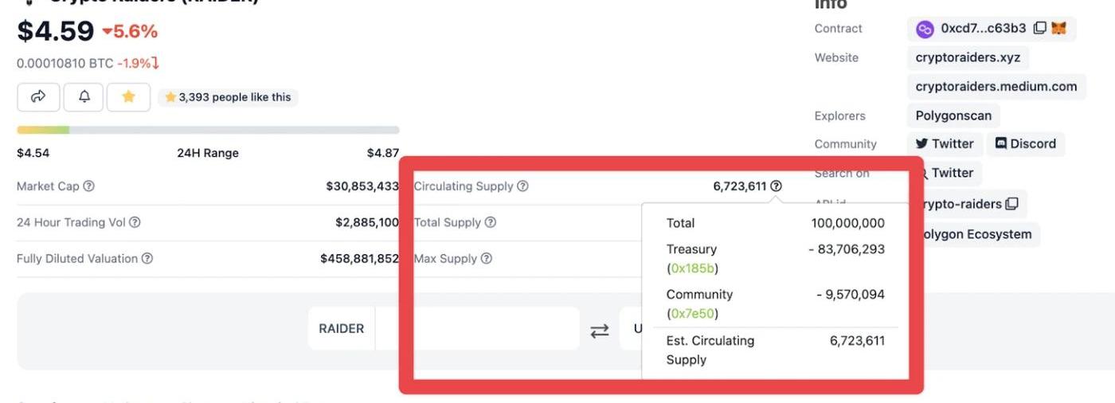The width and height of the screenshot is (1115, 403).
Task: Click the RAIDER amount input field
Action: point(476,329)
